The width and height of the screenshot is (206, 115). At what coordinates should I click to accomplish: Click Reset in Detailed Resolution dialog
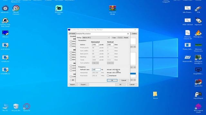(126, 38)
